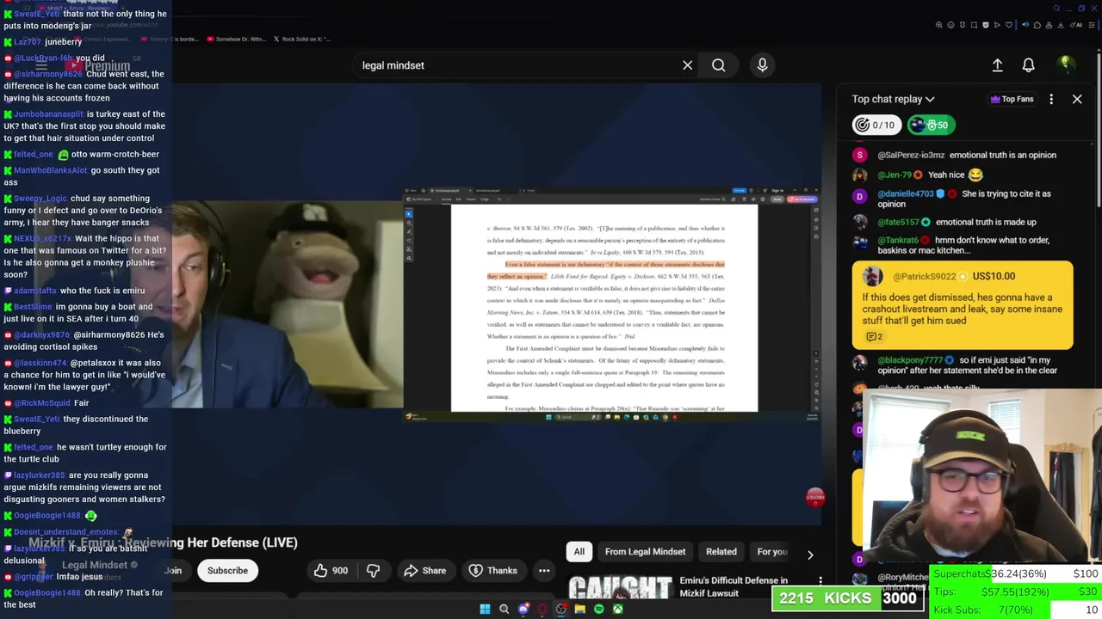
Task: Click the Opera pin toolbar icon
Action: [x=963, y=25]
